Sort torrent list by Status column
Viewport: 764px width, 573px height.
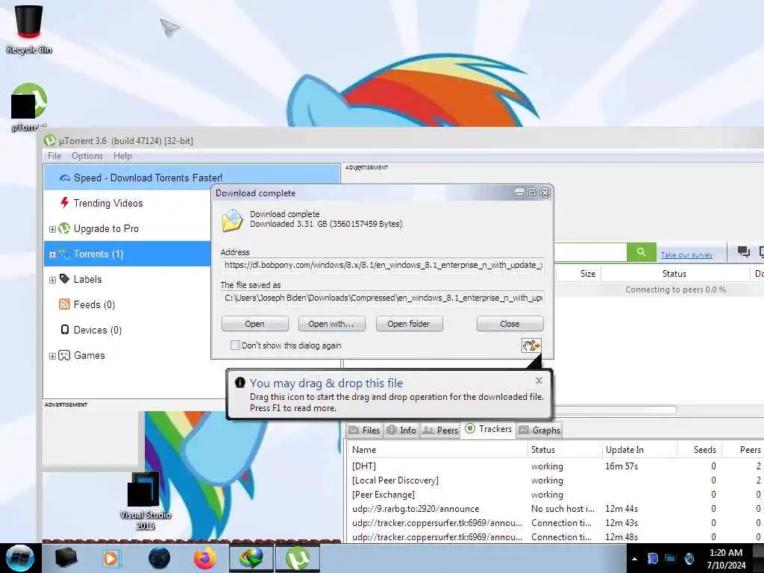click(674, 273)
